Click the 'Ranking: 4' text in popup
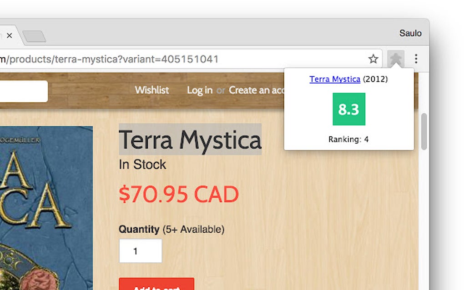464x290 pixels. pos(348,139)
